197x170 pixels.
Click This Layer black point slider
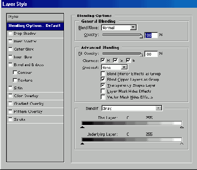(82, 127)
